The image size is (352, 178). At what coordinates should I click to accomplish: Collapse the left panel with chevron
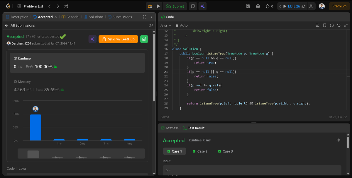pyautogui.click(x=151, y=17)
